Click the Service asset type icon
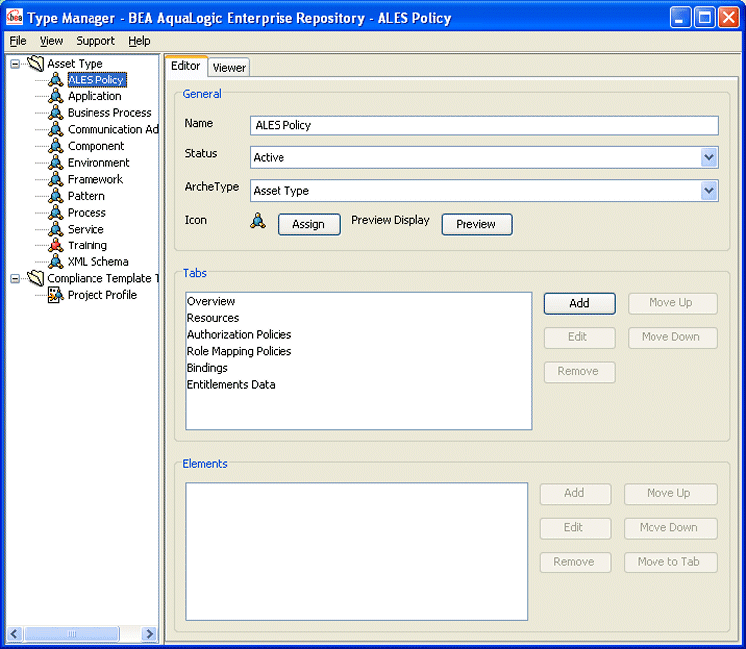 point(56,229)
